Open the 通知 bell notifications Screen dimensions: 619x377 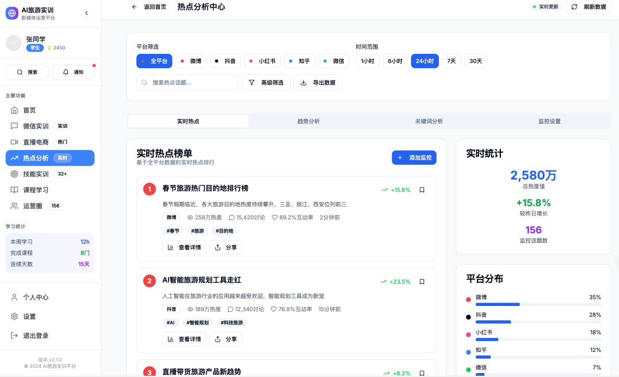pos(73,72)
